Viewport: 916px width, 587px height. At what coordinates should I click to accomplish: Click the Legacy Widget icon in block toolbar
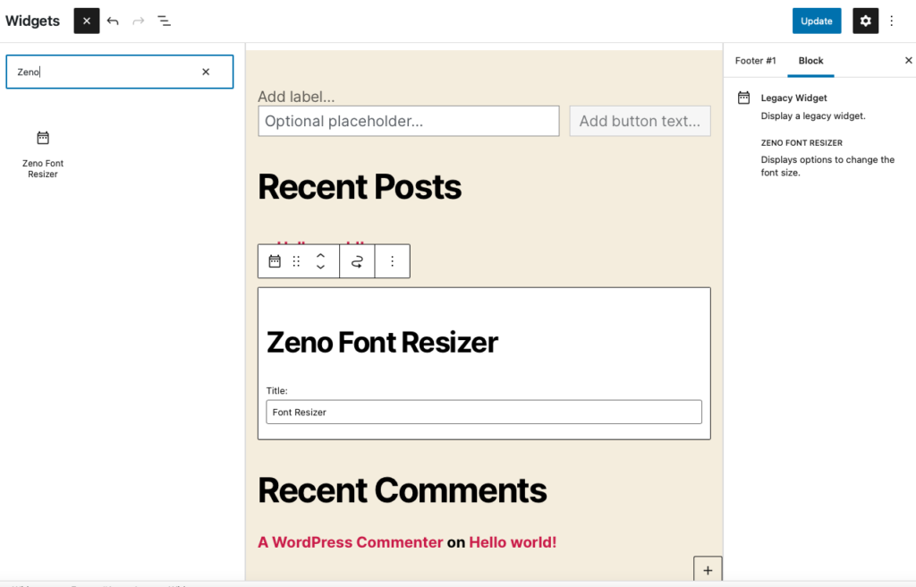click(x=275, y=260)
